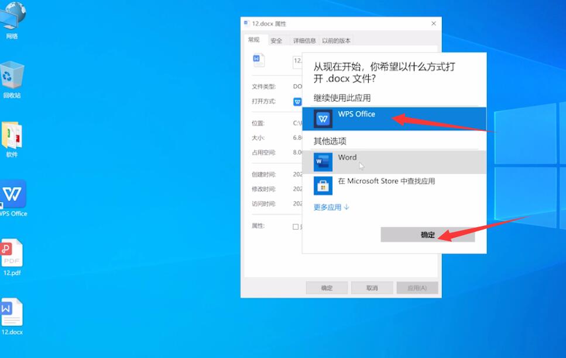Click the 文件类型 label
The height and width of the screenshot is (358, 566).
coord(264,86)
